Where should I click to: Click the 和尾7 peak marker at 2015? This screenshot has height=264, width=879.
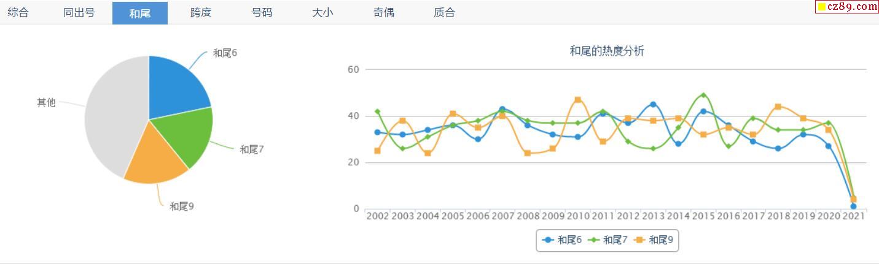point(703,95)
